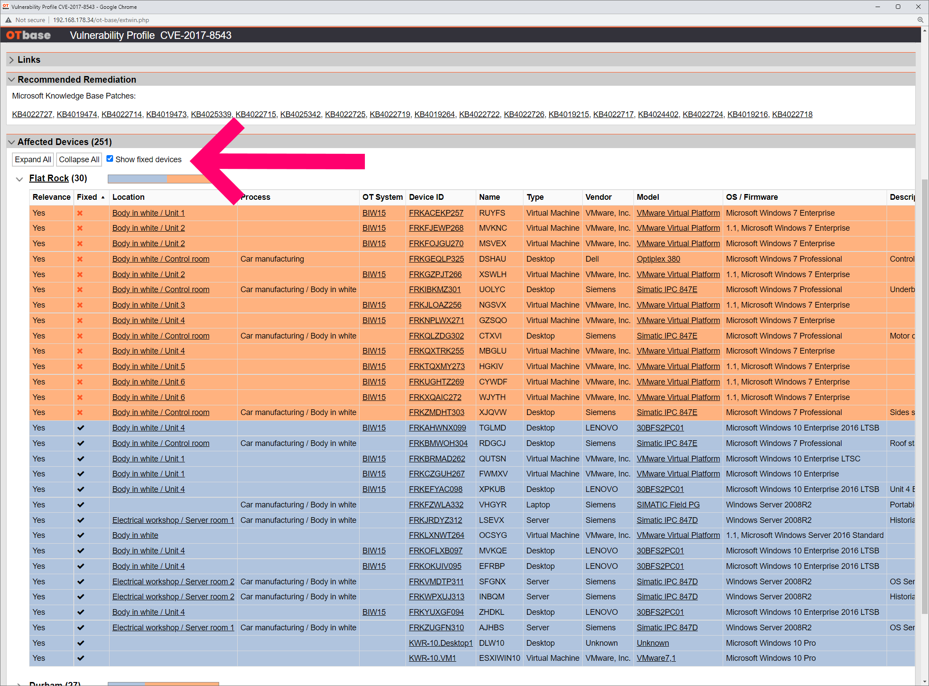Open the Flat Rock location link
929x686 pixels.
point(49,178)
